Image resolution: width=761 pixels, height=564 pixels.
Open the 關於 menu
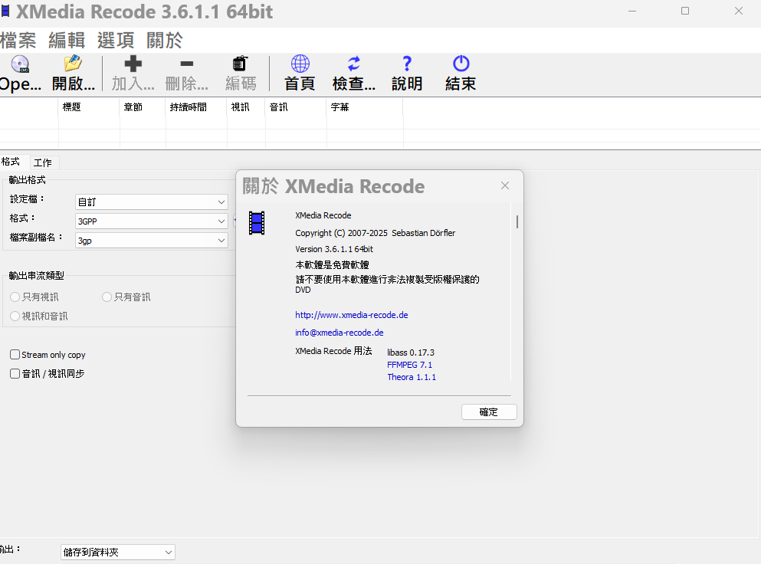point(165,41)
